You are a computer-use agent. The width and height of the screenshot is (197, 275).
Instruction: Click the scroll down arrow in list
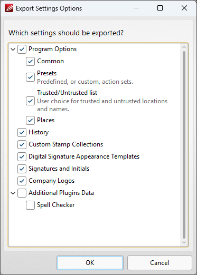(x=184, y=242)
